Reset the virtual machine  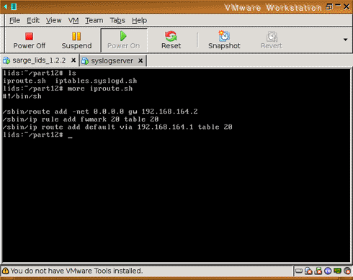click(x=171, y=40)
